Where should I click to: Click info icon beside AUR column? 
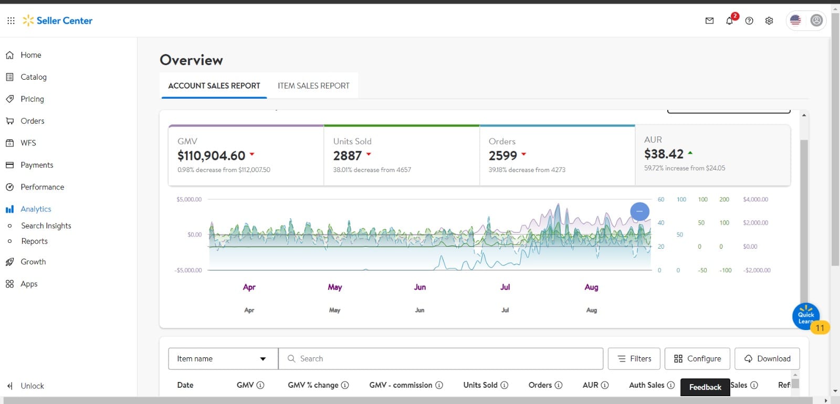pyautogui.click(x=605, y=385)
